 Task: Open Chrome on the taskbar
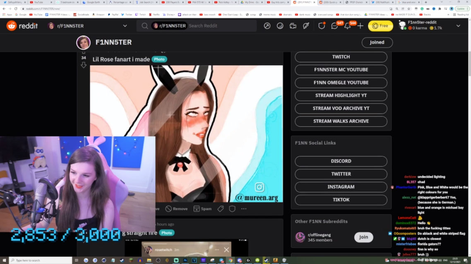click(x=230, y=260)
